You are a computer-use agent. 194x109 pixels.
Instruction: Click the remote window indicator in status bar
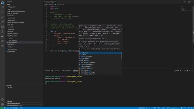click(x=2, y=108)
